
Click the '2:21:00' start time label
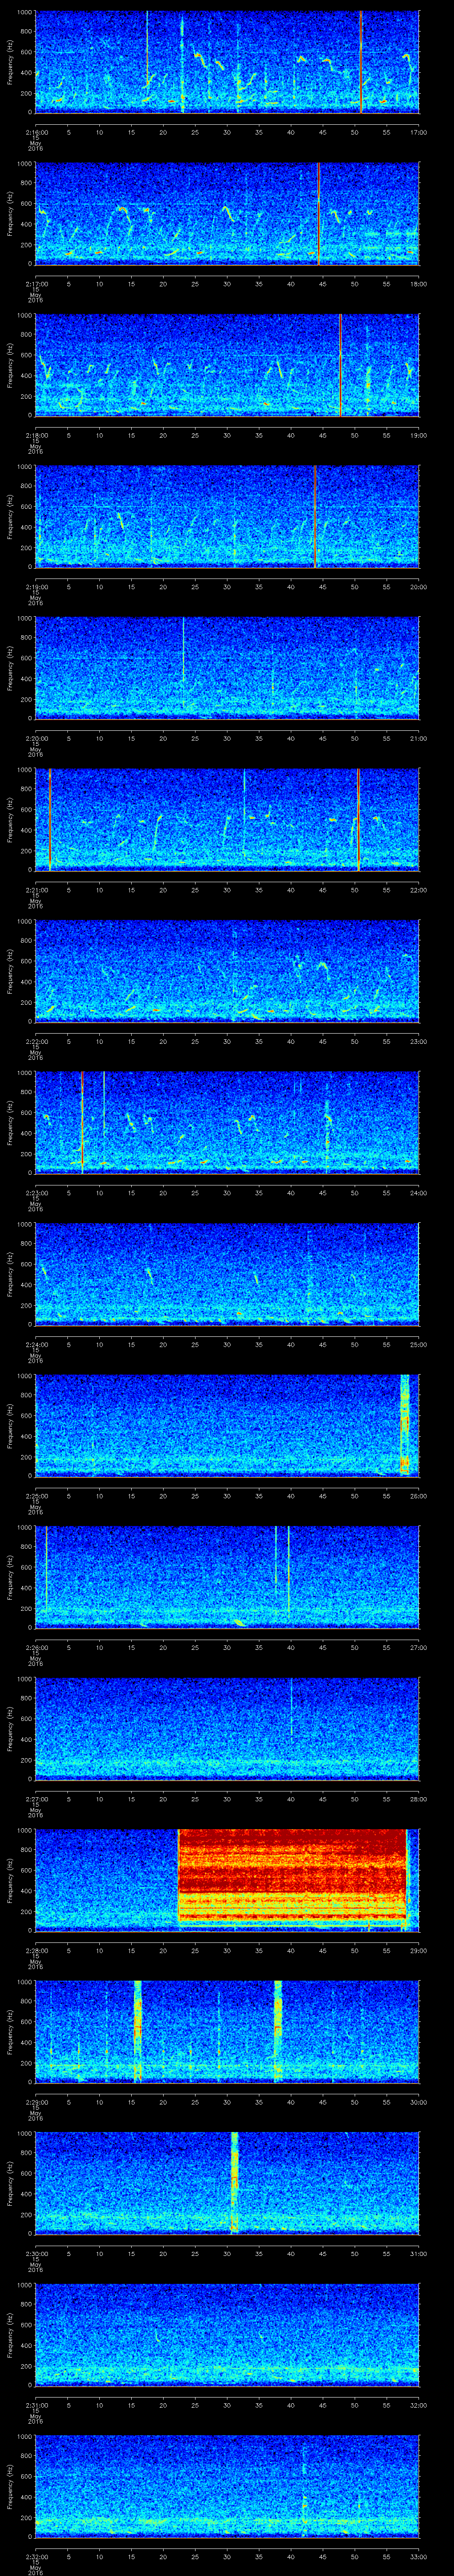(36, 890)
